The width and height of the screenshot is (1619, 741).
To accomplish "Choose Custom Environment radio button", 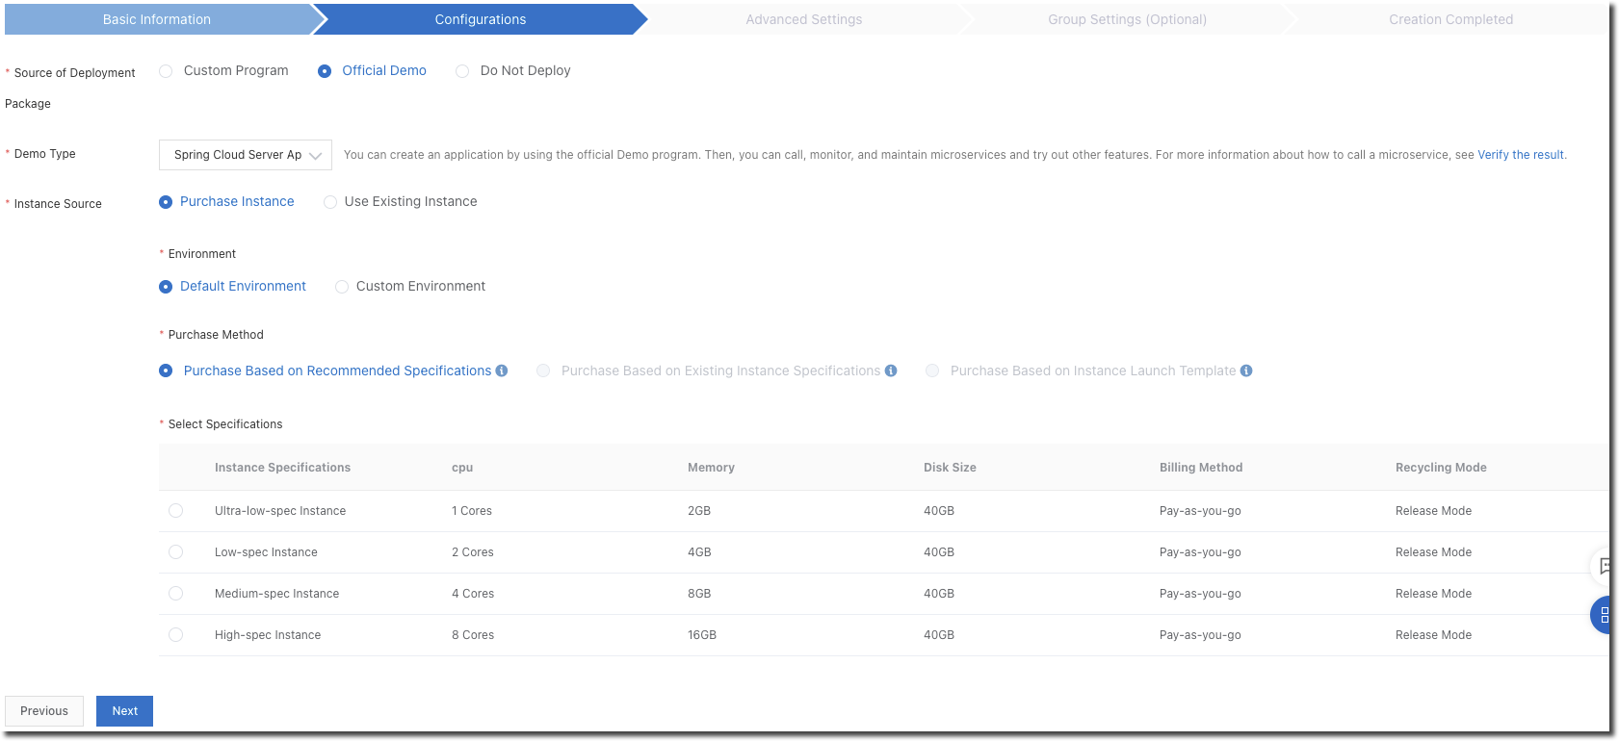I will pyautogui.click(x=342, y=287).
